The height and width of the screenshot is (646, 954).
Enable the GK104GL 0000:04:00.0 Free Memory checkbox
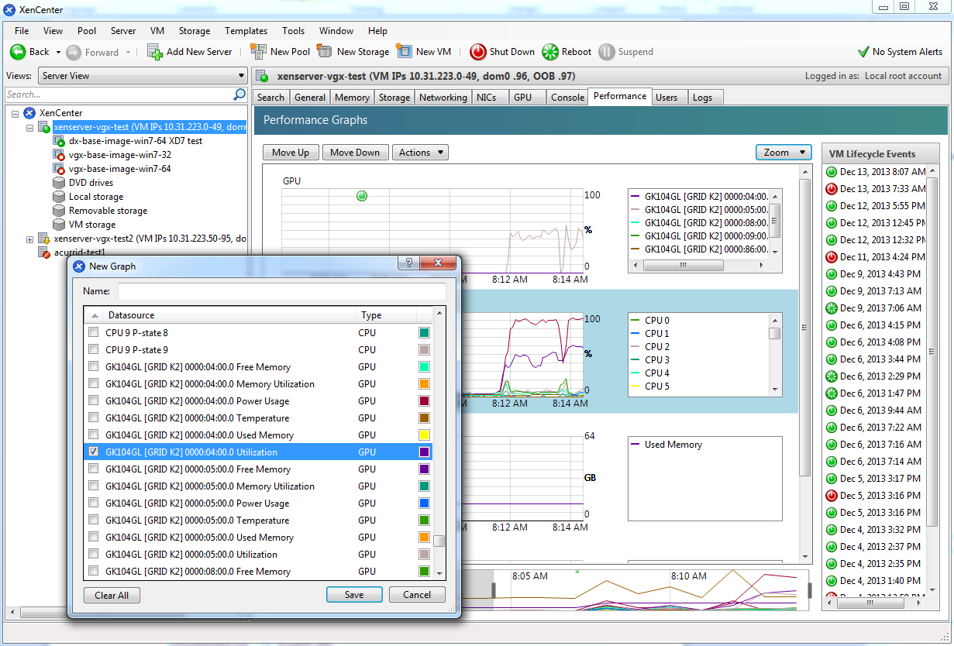(x=94, y=366)
